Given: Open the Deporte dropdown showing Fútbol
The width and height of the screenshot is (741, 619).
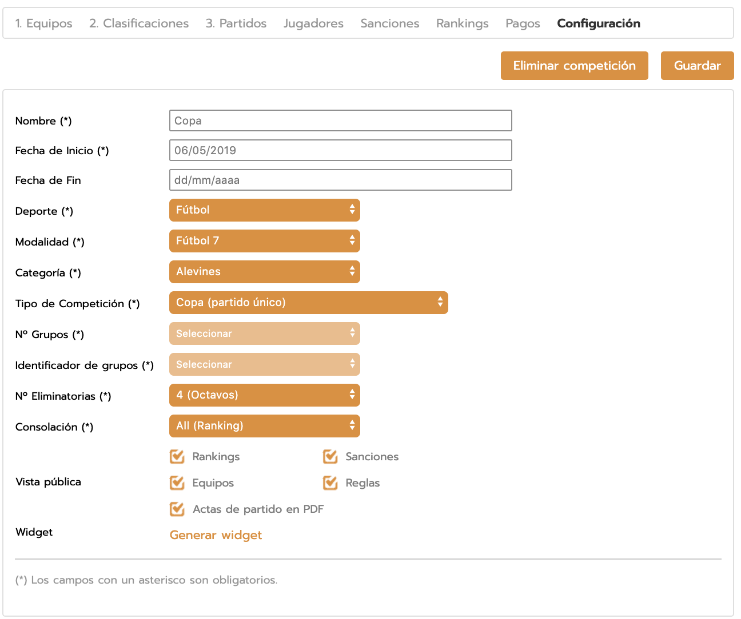Looking at the screenshot, I should (x=264, y=210).
